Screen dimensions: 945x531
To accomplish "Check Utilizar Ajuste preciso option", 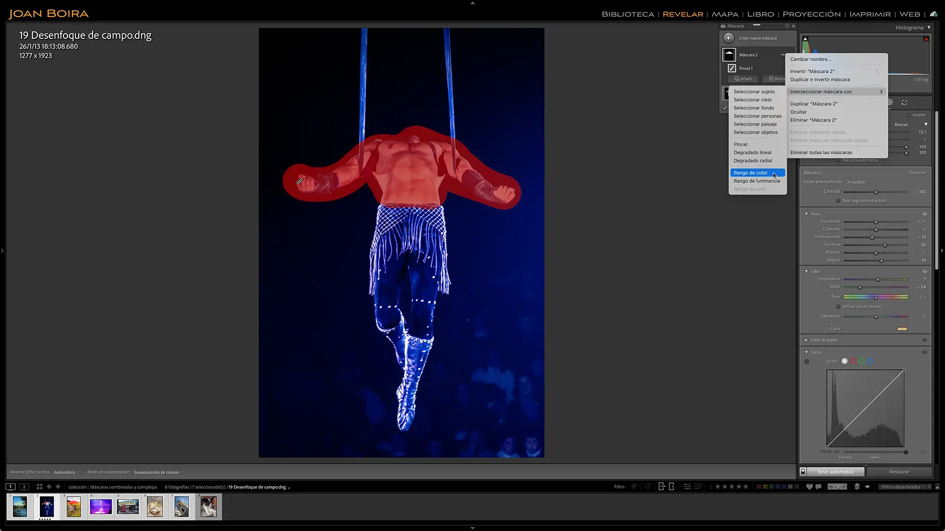I will (838, 307).
